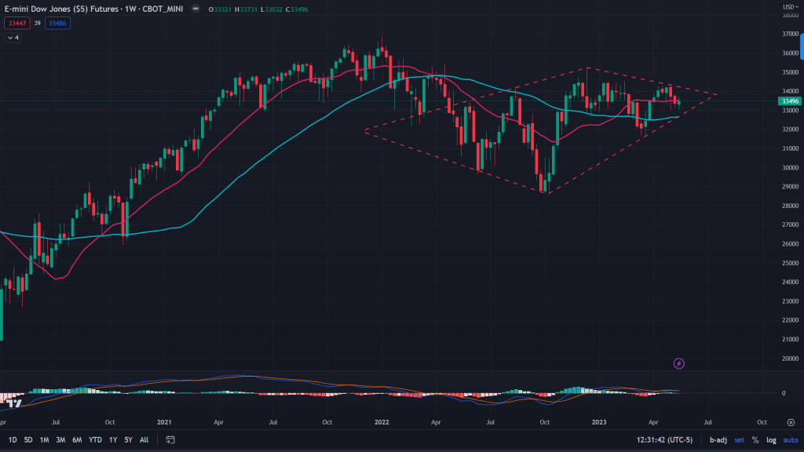
Task: Toggle percent scale mode
Action: point(755,440)
